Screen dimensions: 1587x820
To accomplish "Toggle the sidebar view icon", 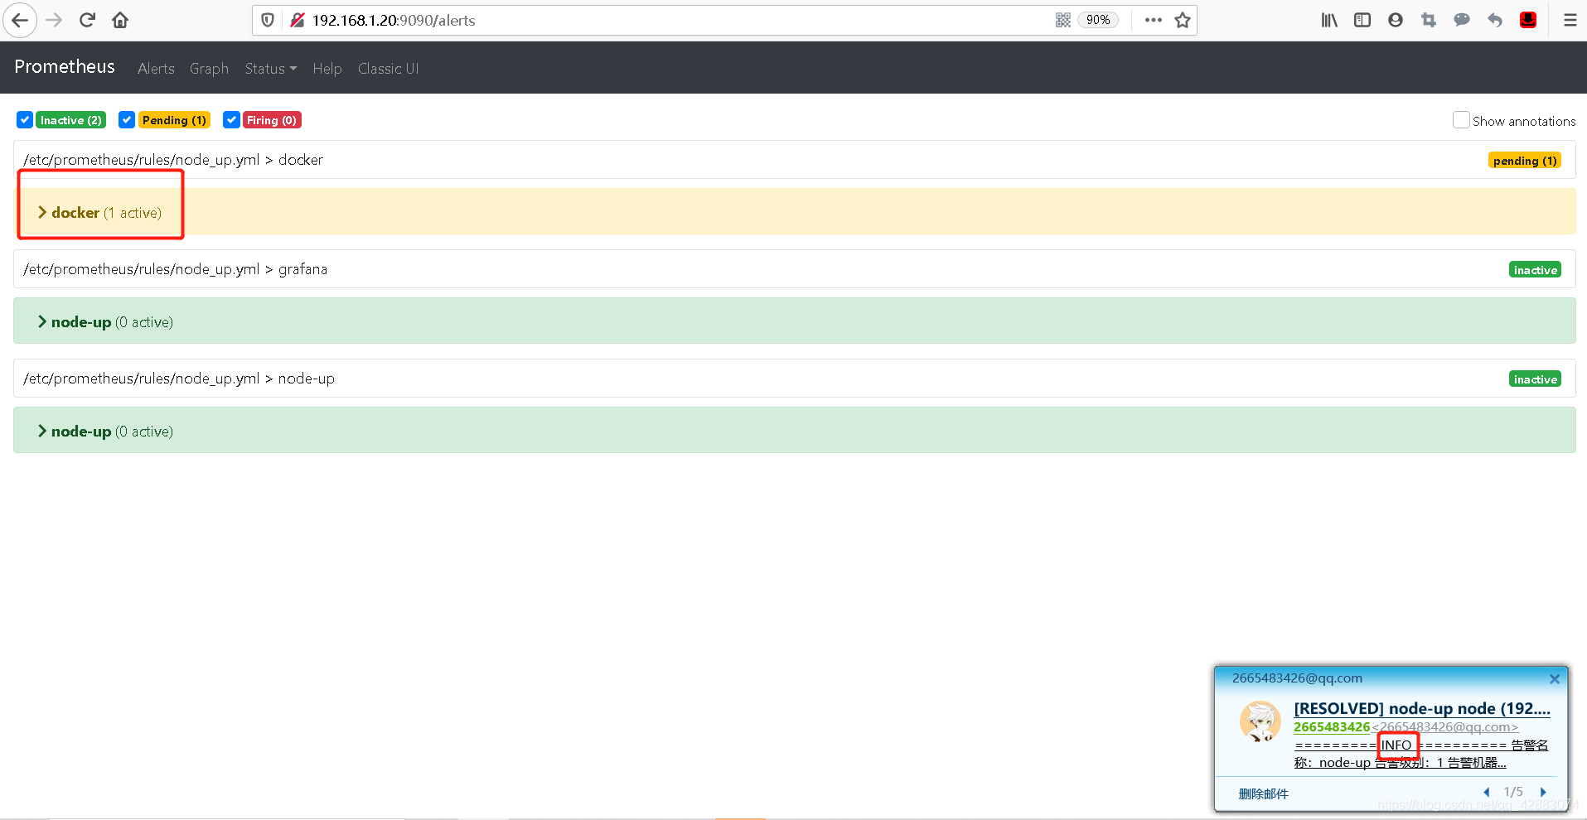I will coord(1362,20).
